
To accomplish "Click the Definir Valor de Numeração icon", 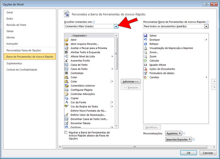I will click(x=67, y=115).
